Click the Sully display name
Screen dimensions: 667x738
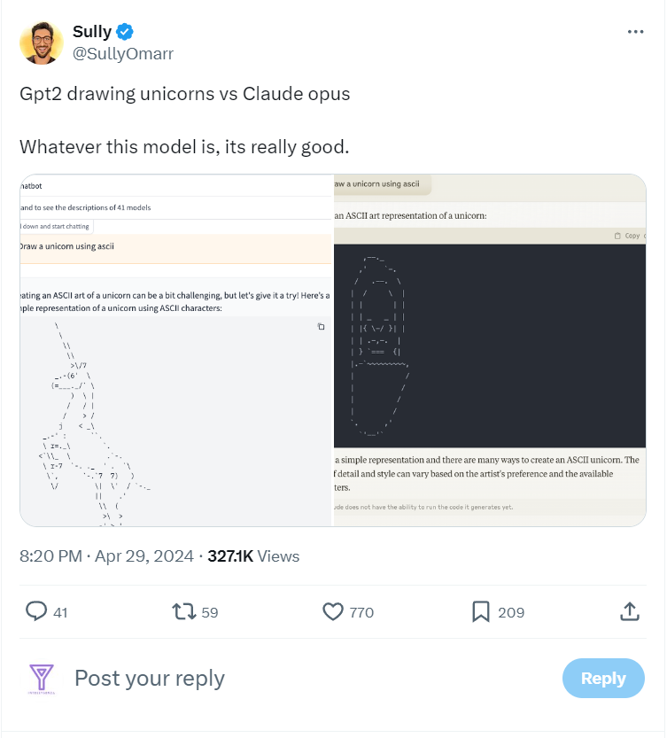pos(92,32)
